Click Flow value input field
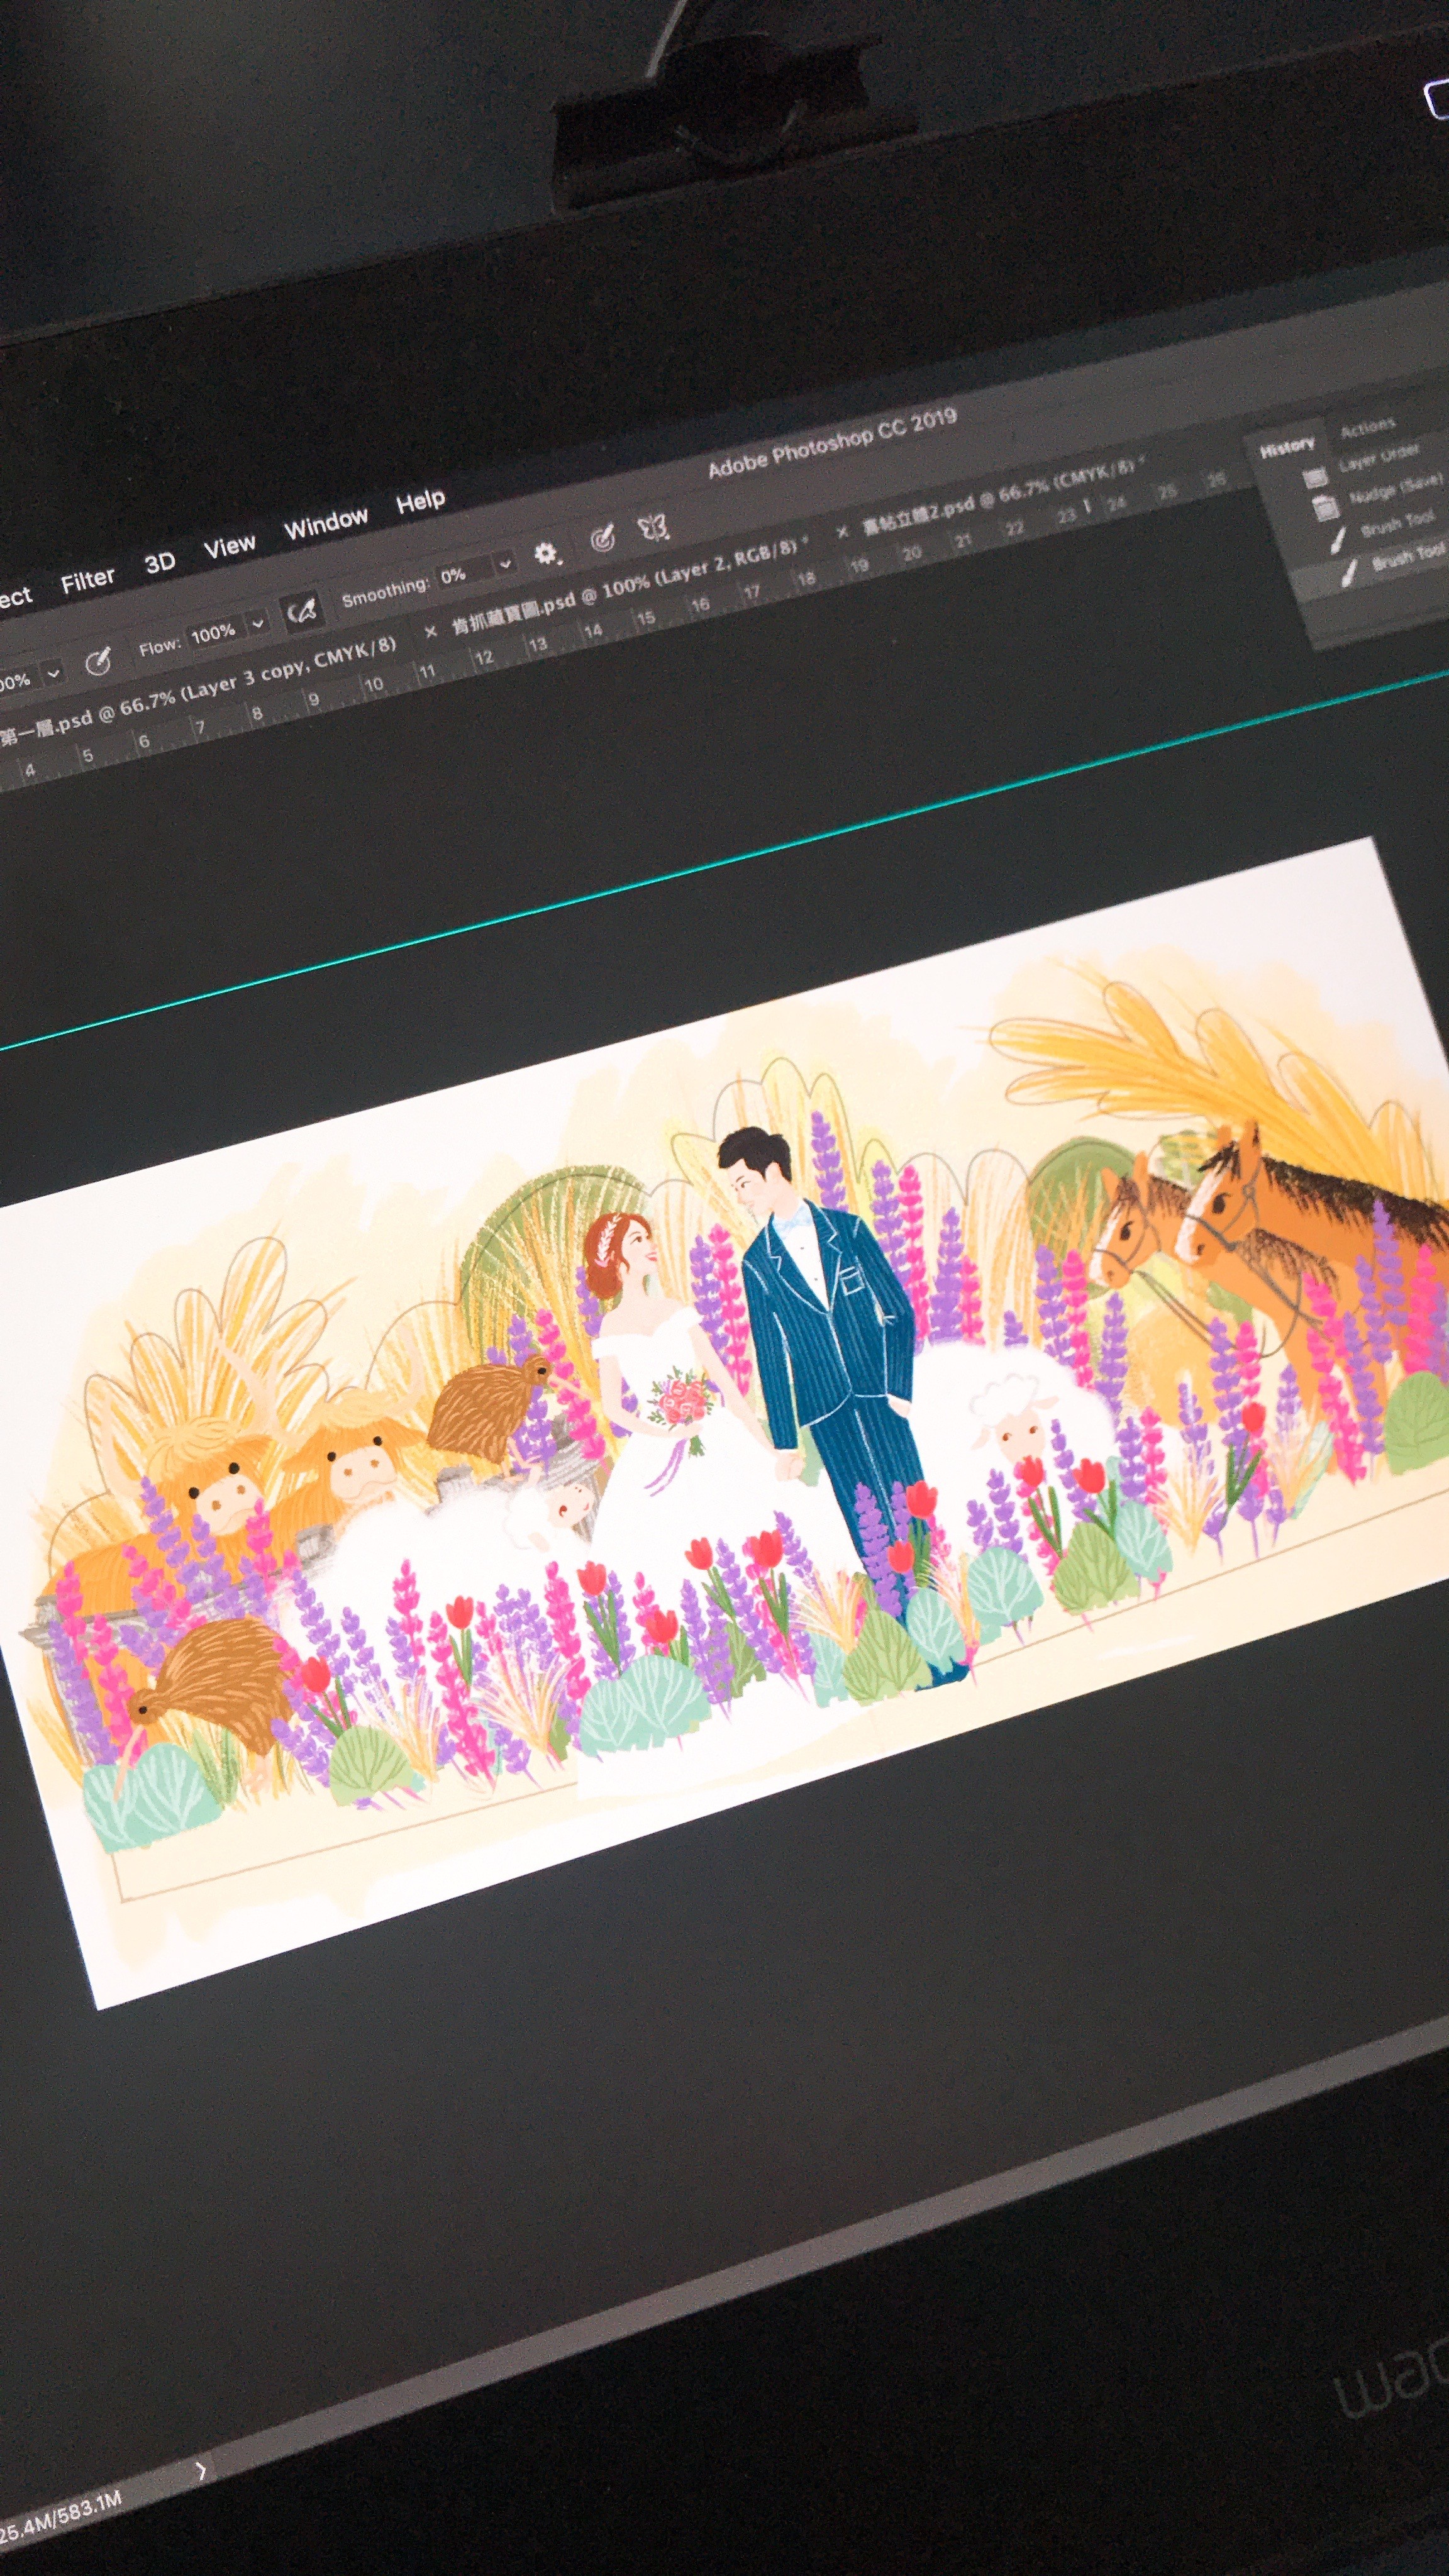1449x2576 pixels. tap(213, 634)
